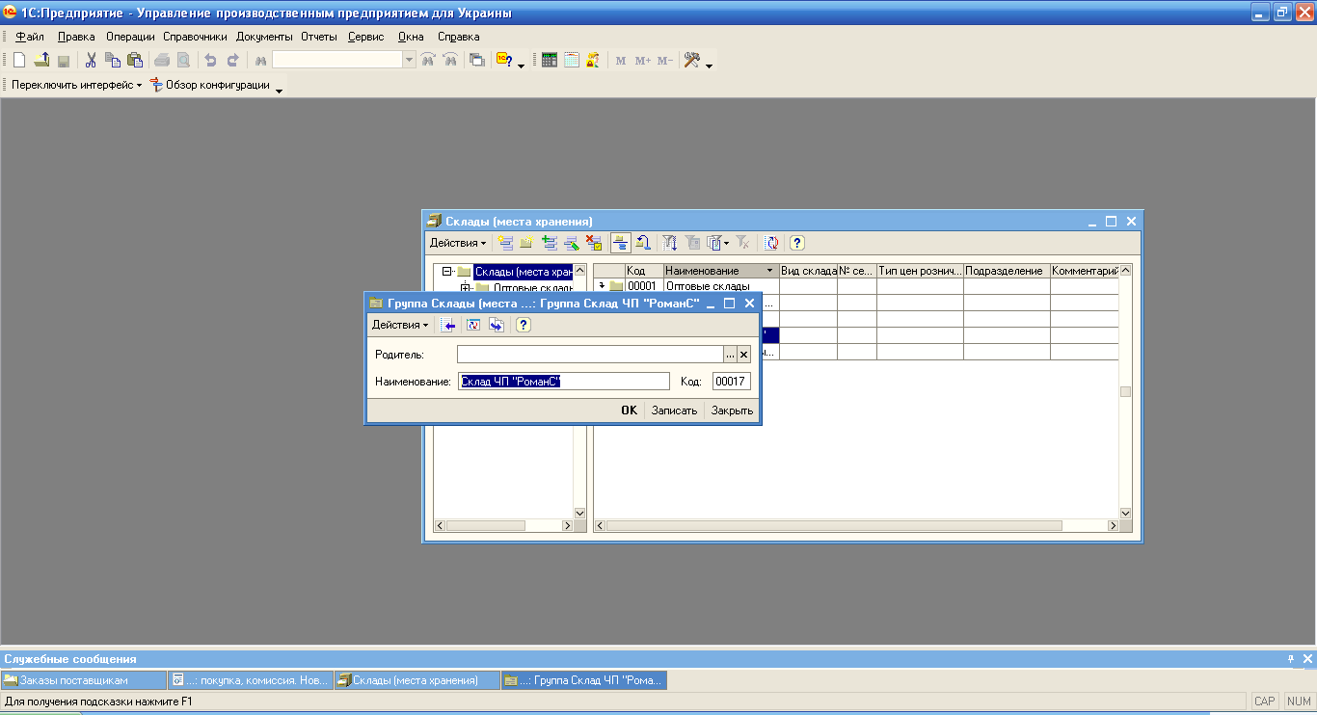This screenshot has width=1317, height=715.
Task: Click the Наименование input field
Action: (x=563, y=382)
